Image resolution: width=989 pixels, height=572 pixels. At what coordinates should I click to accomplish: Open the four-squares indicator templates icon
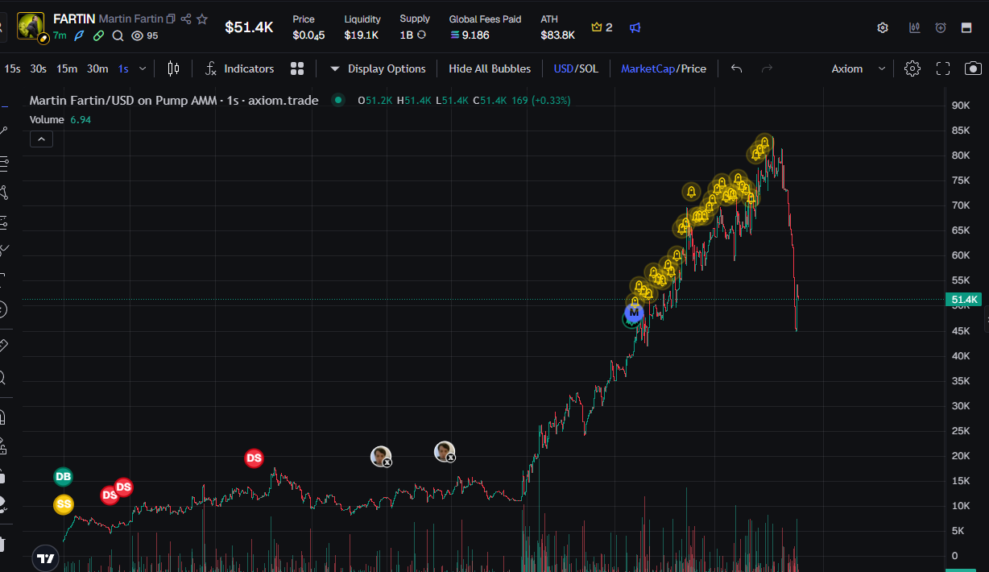pyautogui.click(x=297, y=68)
